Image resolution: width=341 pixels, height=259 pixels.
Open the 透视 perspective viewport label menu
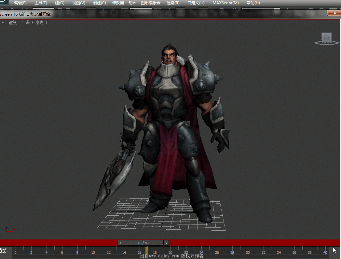[x=13, y=22]
